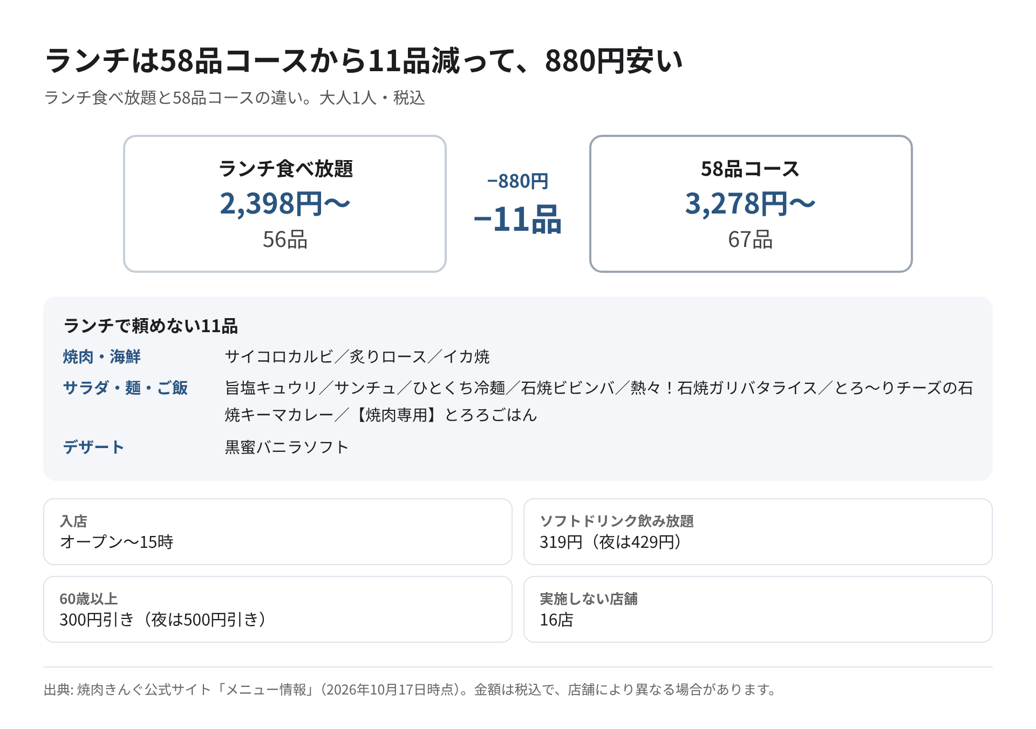Viewport: 1036px width, 729px height.
Task: Click the 黒蜜バニラソフト item
Action: click(287, 447)
